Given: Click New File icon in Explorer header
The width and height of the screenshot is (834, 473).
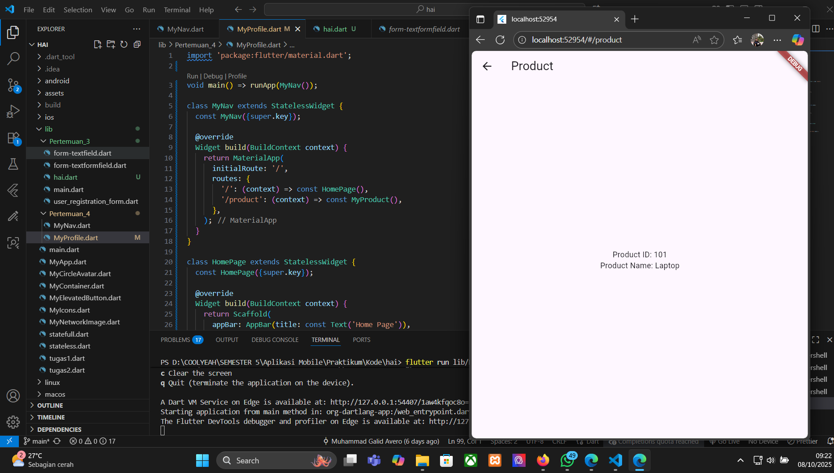Looking at the screenshot, I should [97, 44].
